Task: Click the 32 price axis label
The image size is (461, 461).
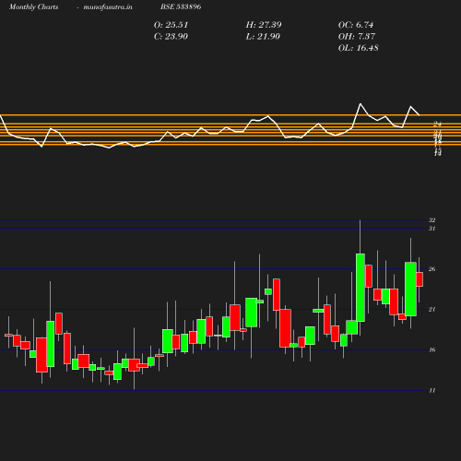Action: (x=432, y=220)
